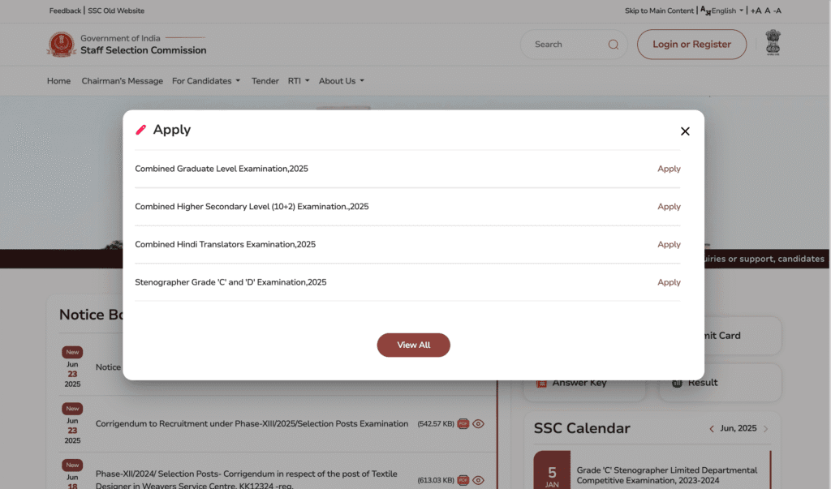Open the Result section

click(721, 383)
